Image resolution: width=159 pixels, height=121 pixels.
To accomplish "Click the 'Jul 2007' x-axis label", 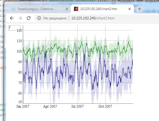I will 77,106.
